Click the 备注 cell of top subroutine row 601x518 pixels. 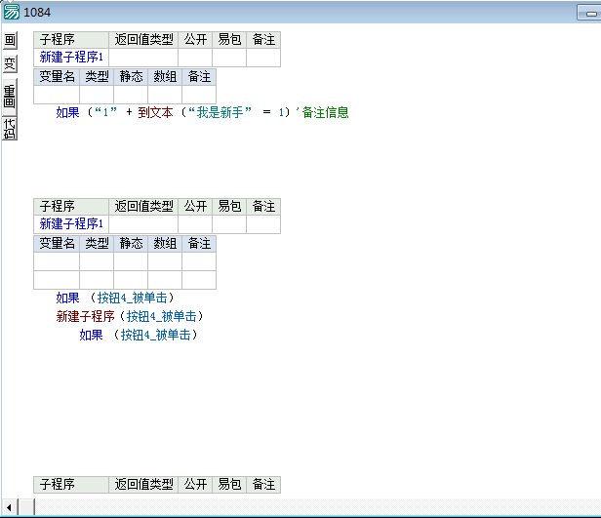[262, 58]
